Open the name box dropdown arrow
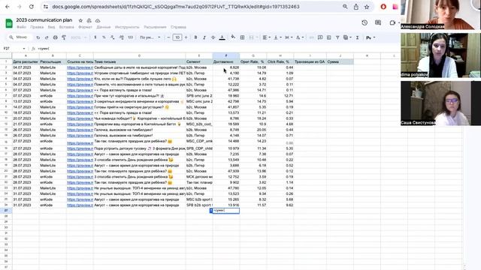This screenshot has height=270, width=481. 23,49
